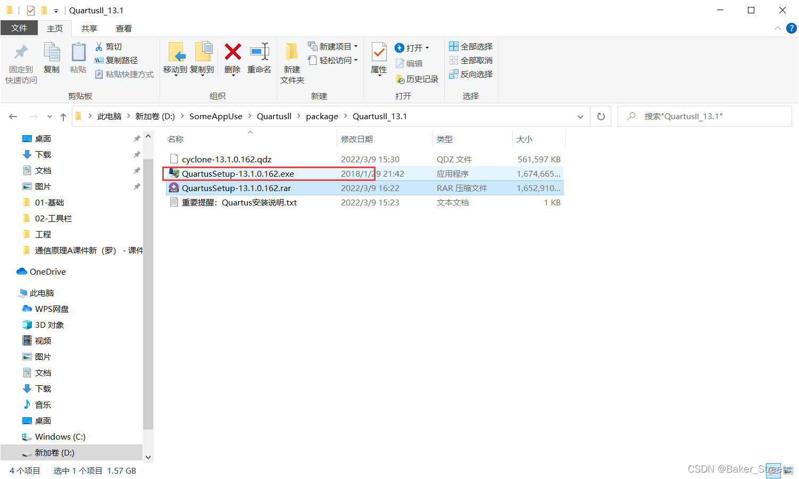799x479 pixels.
Task: Open the Open-with dropdown
Action: (412, 48)
